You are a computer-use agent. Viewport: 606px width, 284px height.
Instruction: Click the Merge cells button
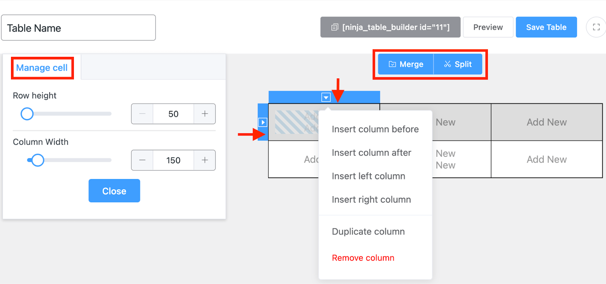406,64
